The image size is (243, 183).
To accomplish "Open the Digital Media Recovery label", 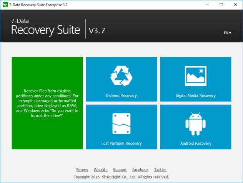I will coord(196,96).
